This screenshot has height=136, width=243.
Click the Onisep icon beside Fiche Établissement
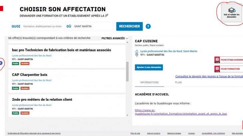point(217,60)
